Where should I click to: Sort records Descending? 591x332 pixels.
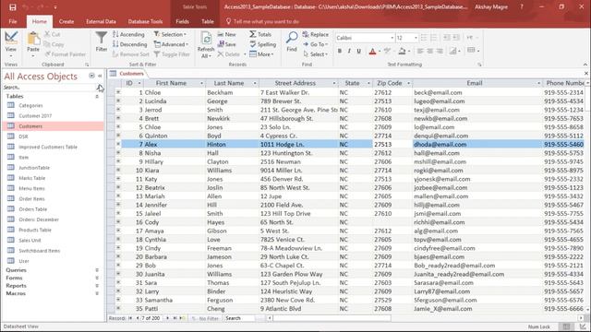click(129, 44)
